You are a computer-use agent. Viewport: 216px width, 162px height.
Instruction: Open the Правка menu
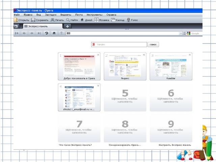tap(28, 15)
